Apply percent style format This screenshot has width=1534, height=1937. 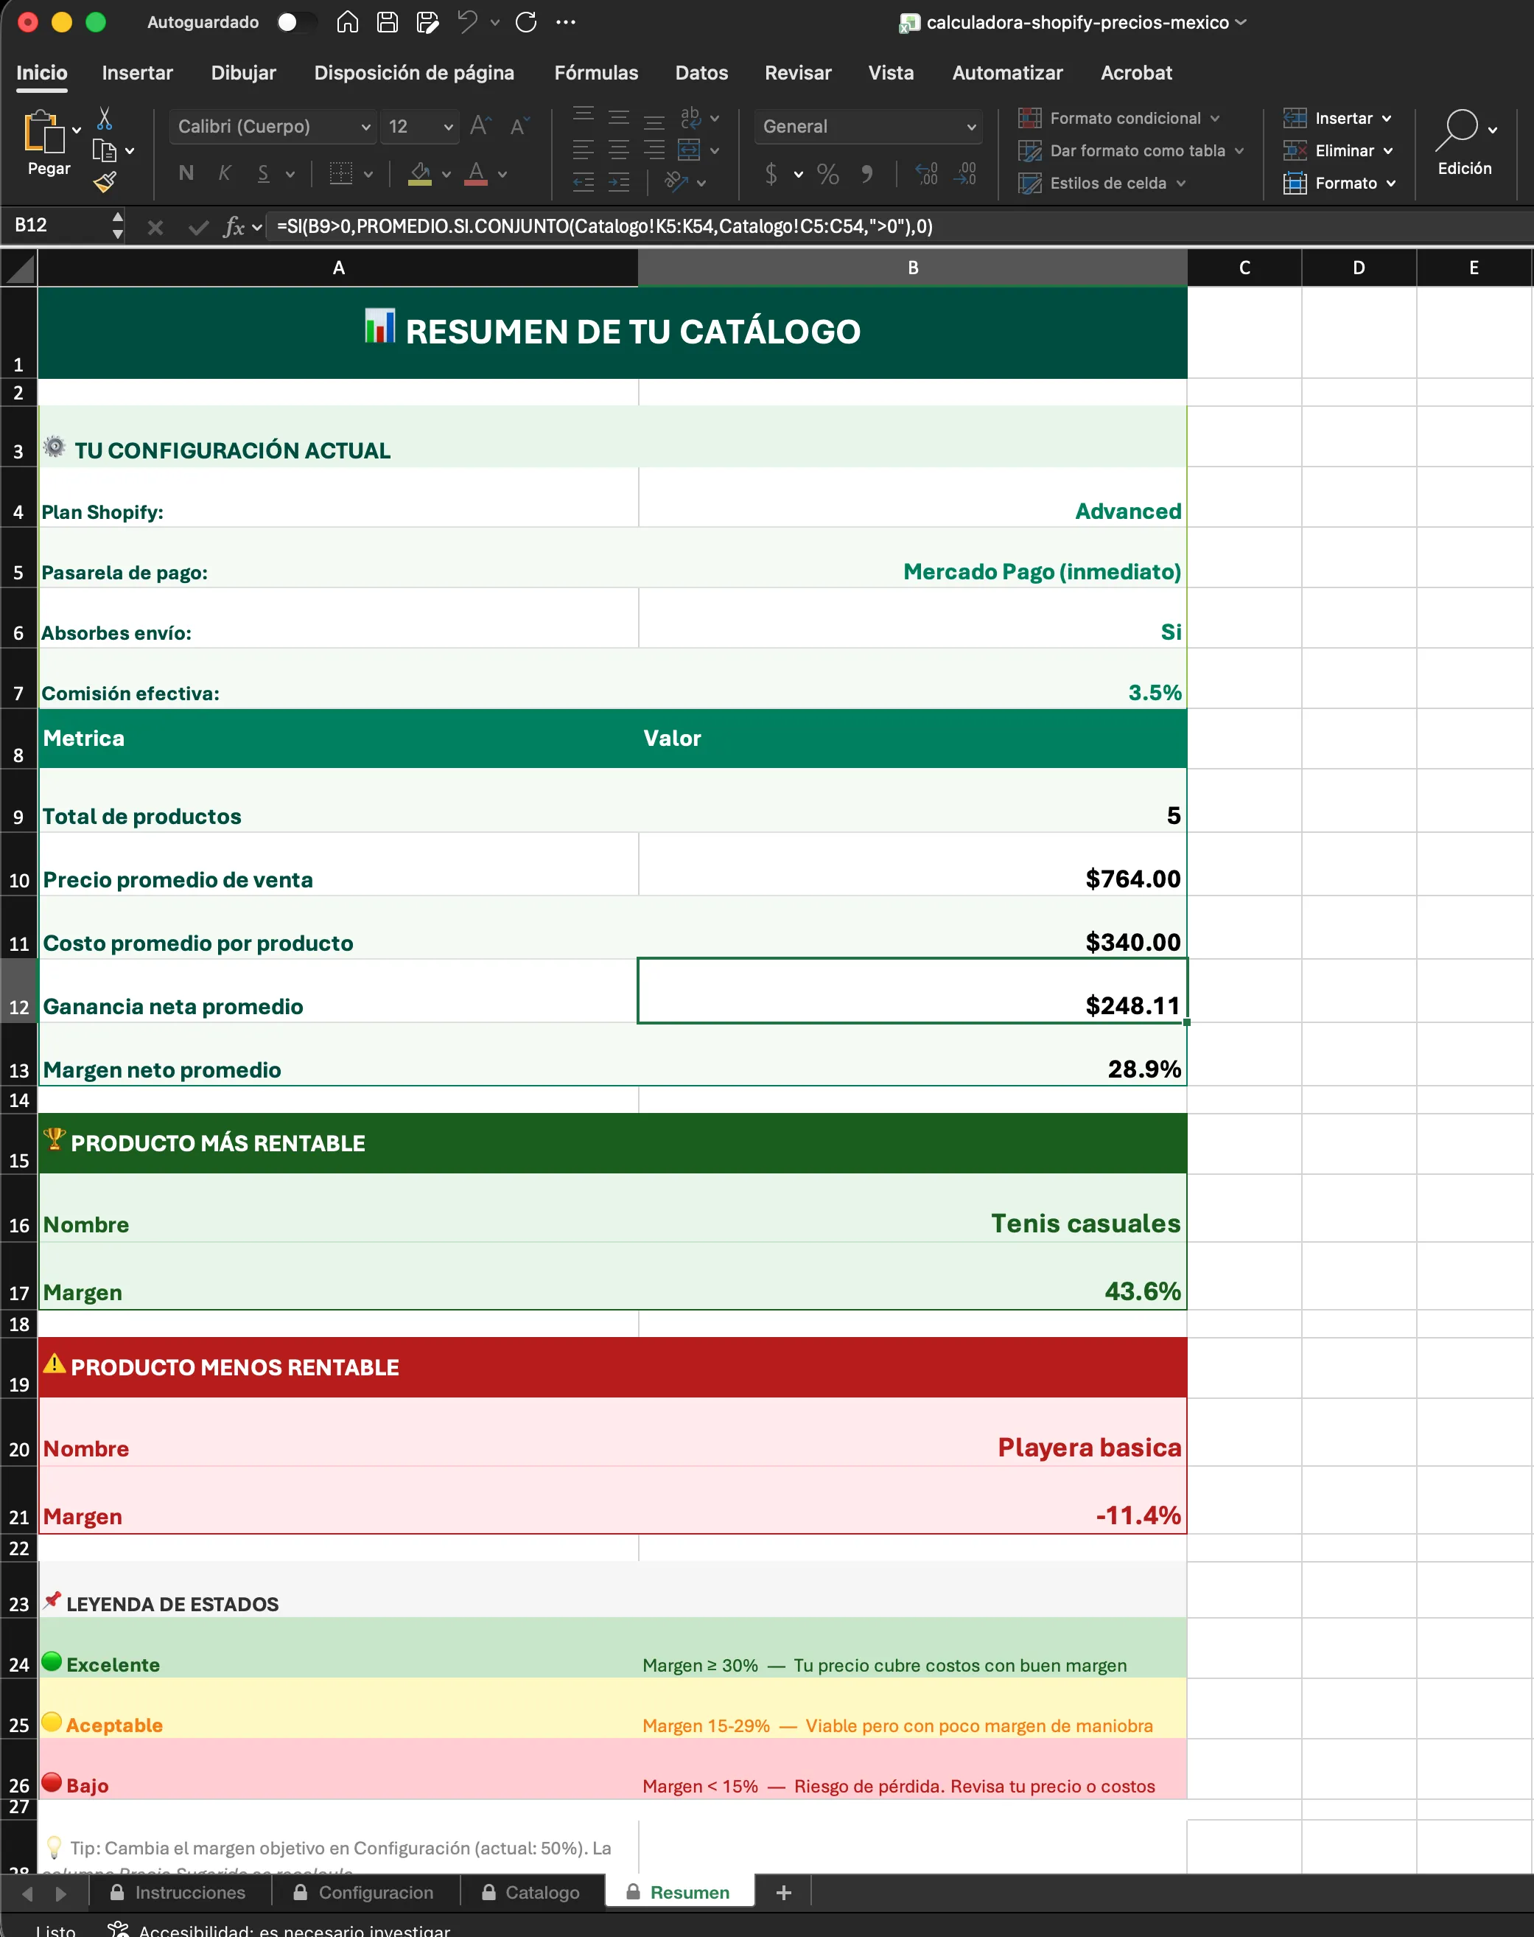point(827,174)
